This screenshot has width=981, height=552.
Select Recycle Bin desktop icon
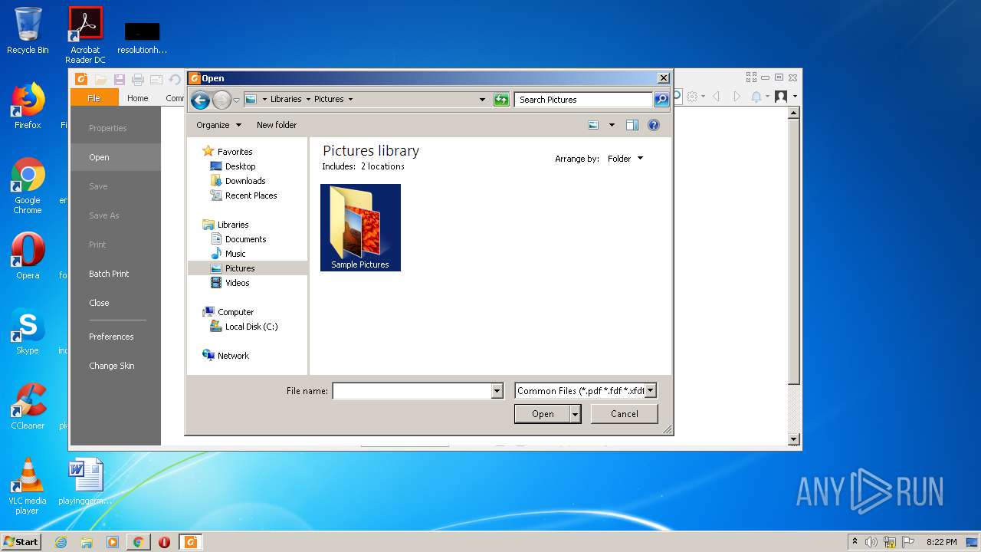(28, 31)
